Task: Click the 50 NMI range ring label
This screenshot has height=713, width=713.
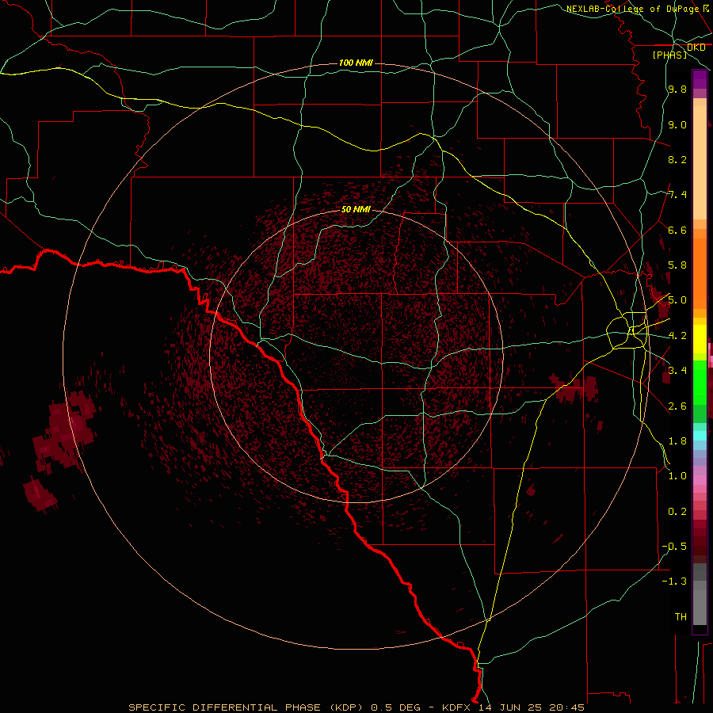Action: point(356,209)
